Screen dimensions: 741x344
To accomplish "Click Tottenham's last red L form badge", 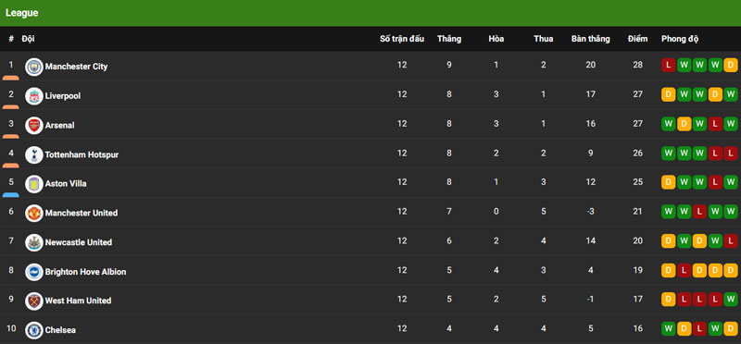I will [x=731, y=153].
